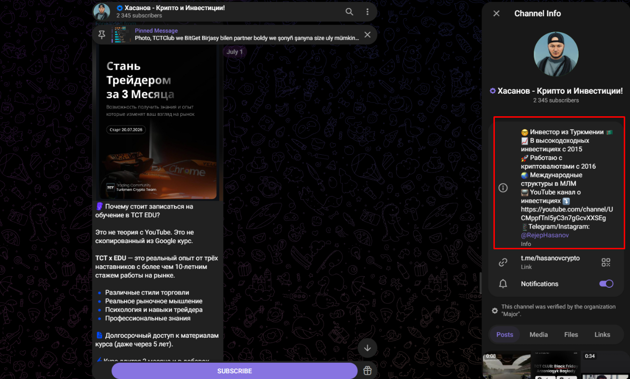Switch to the Posts tab
This screenshot has height=379, width=630.
pos(504,335)
